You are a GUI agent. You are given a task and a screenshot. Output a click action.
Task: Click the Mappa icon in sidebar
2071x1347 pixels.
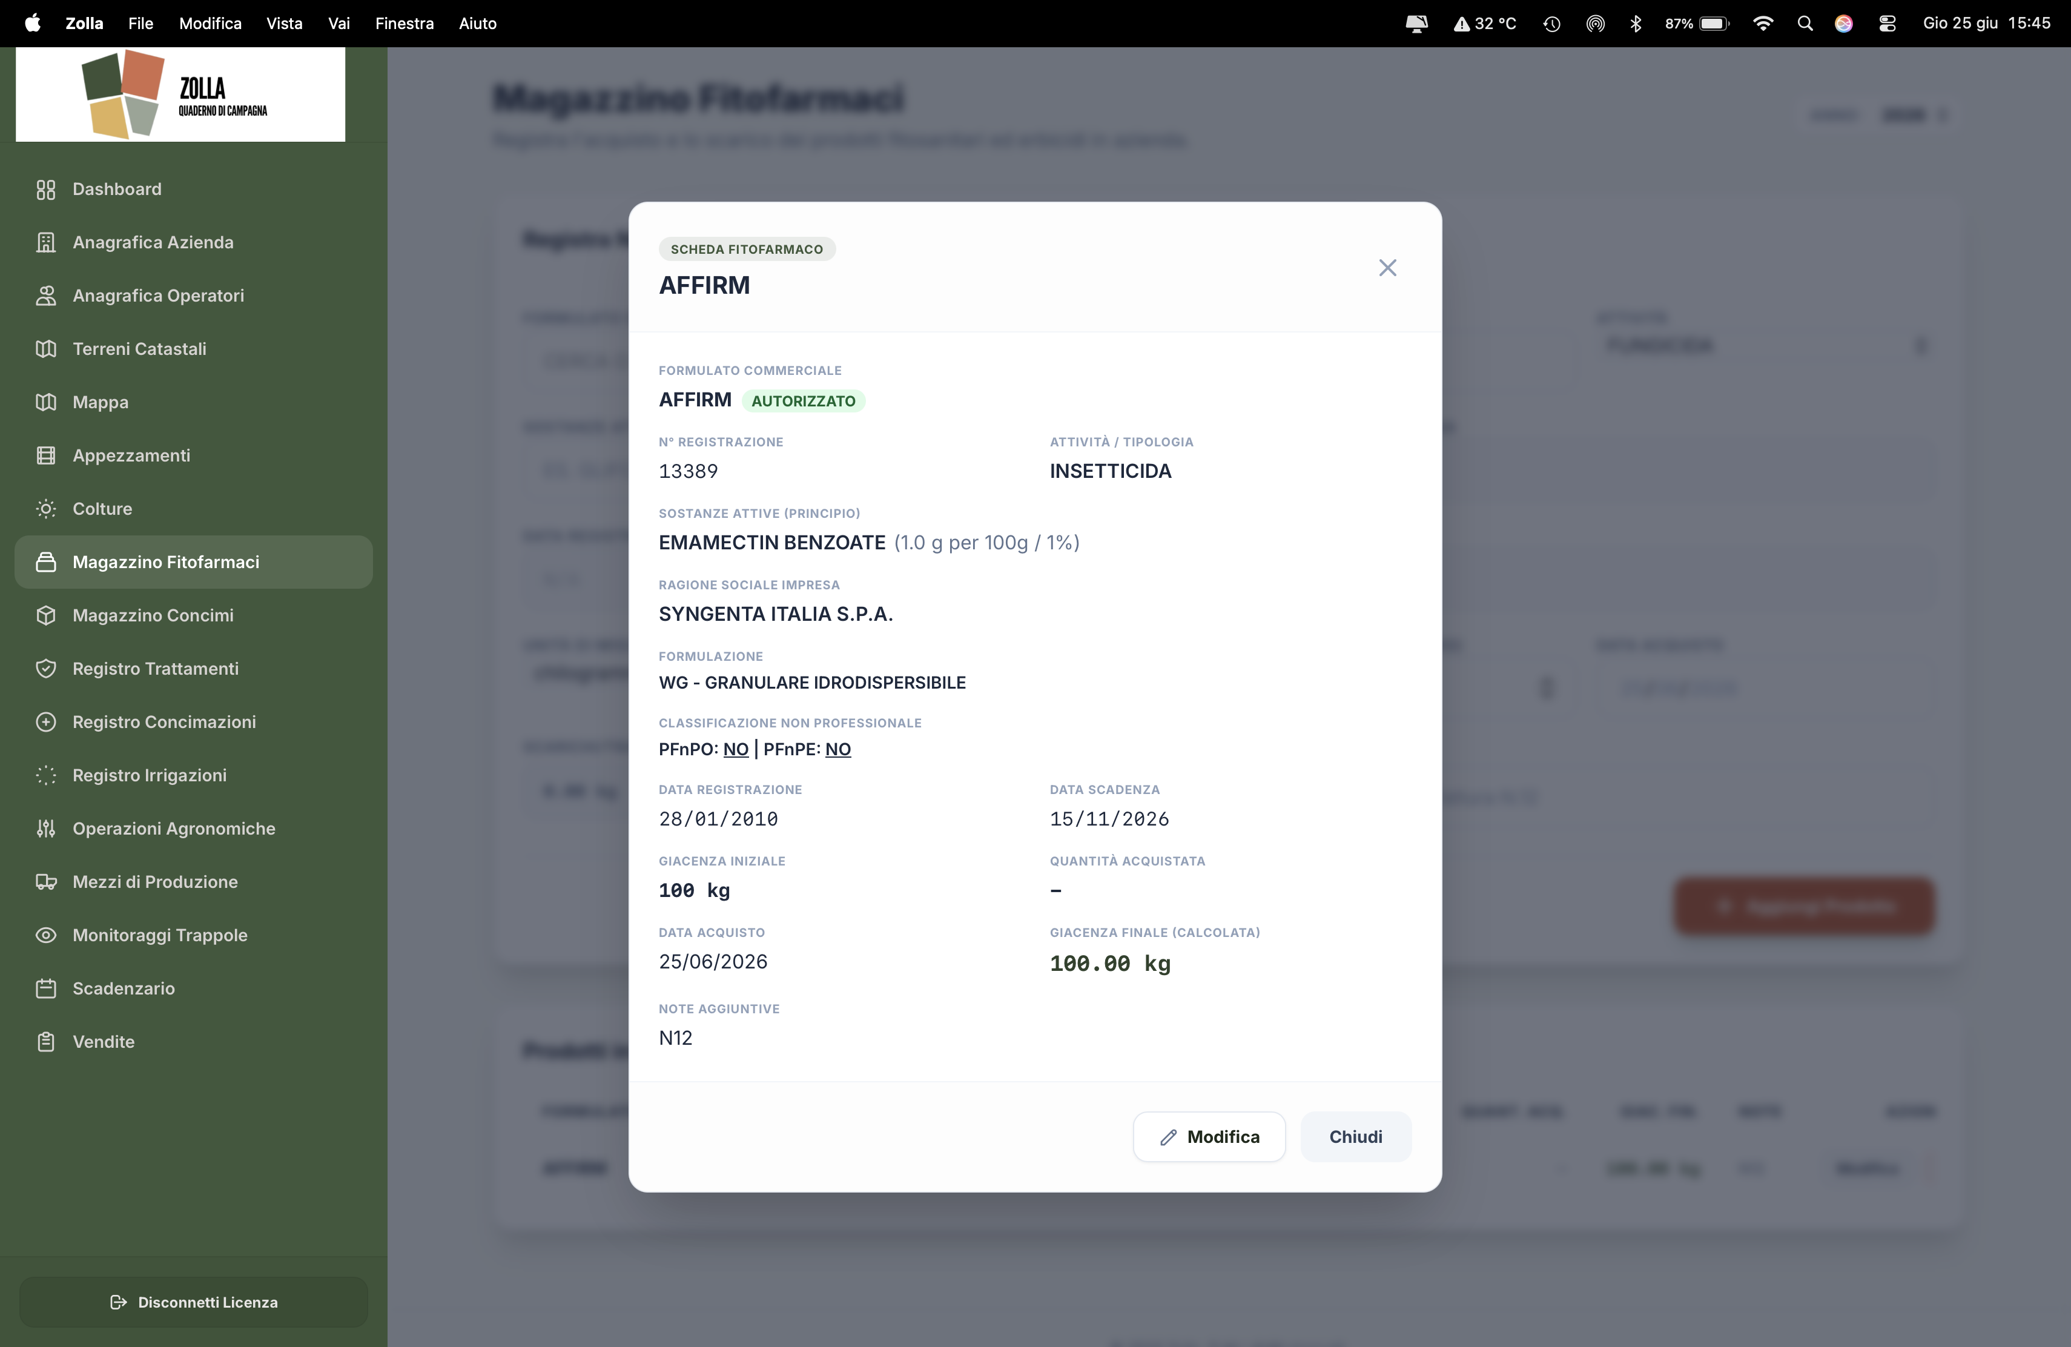tap(46, 402)
